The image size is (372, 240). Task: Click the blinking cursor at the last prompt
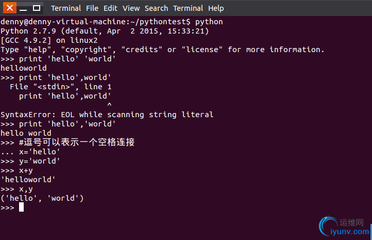tap(21, 207)
